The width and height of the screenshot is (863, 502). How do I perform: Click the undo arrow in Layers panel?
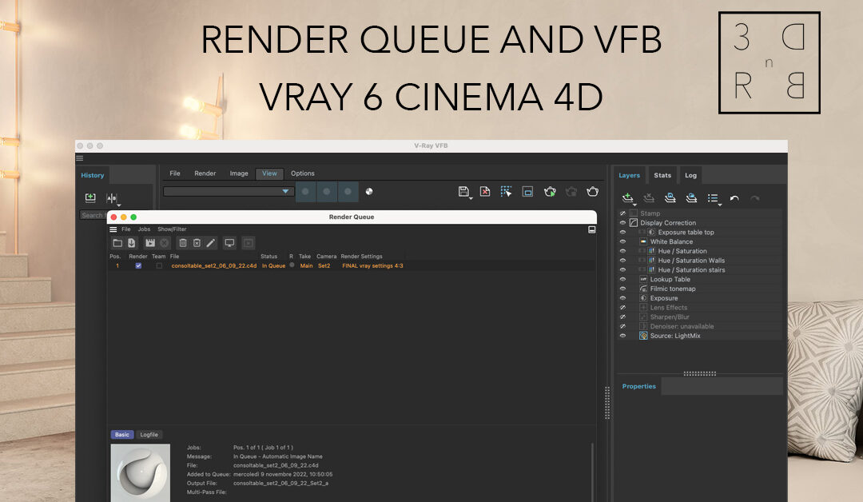pyautogui.click(x=734, y=198)
